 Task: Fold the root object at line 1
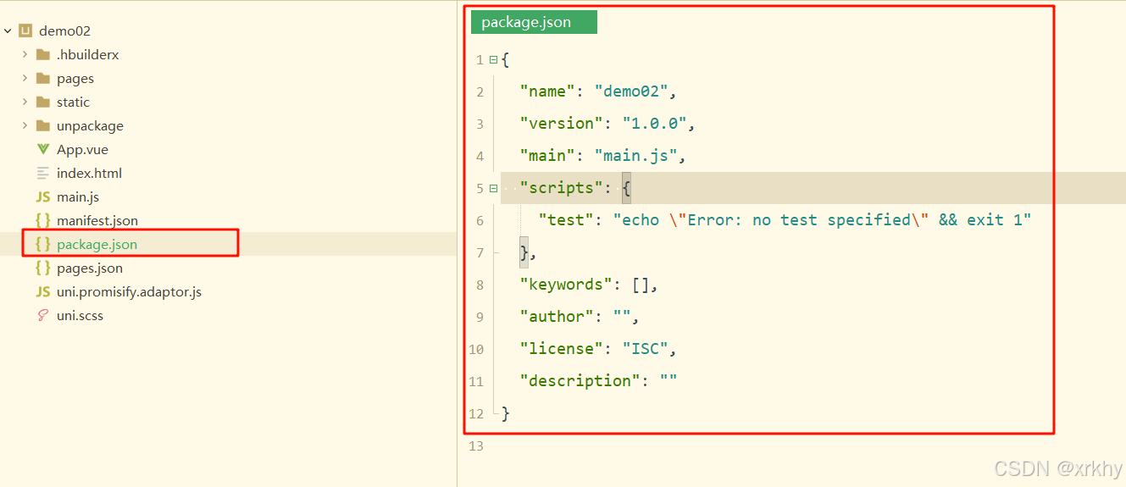(x=493, y=60)
